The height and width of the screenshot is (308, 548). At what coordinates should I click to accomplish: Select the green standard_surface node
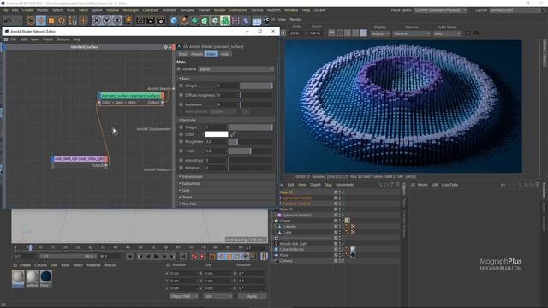(x=131, y=95)
